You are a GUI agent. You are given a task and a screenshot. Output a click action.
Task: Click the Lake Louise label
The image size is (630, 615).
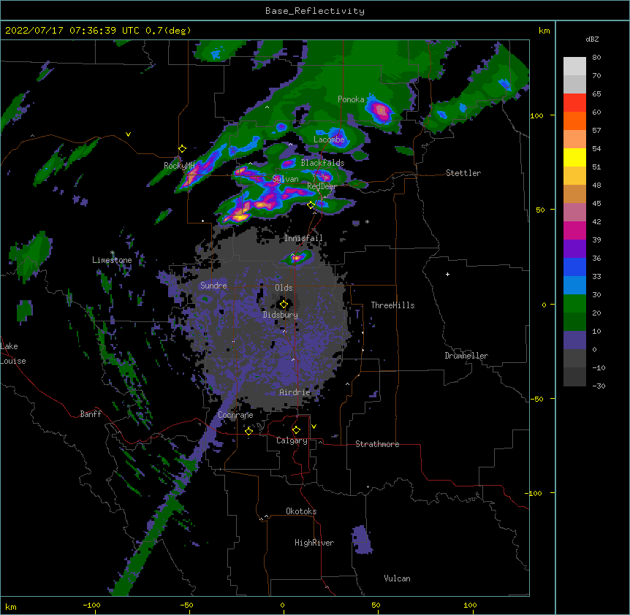click(13, 354)
